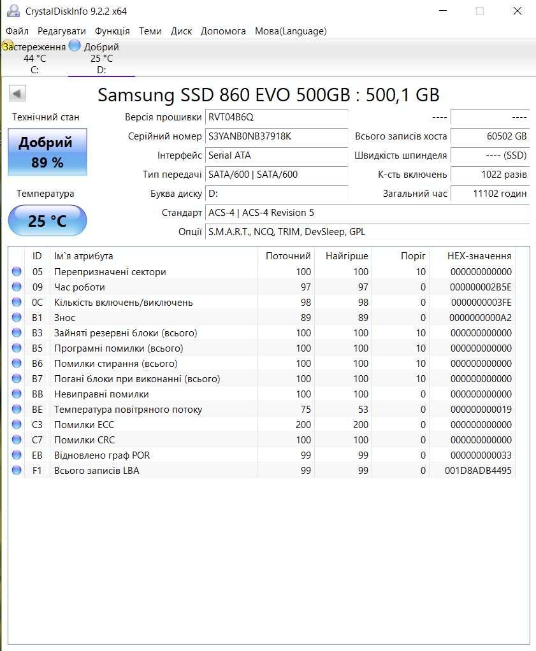Click status orb of attribute BB row

click(x=17, y=394)
